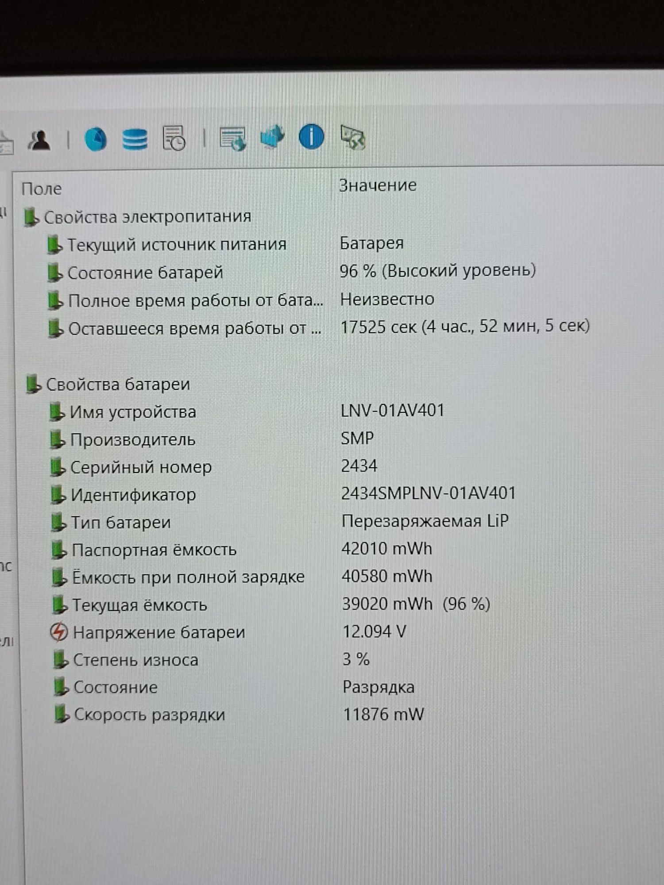The image size is (664, 885).
Task: Click the Значение column header
Action: 378,185
